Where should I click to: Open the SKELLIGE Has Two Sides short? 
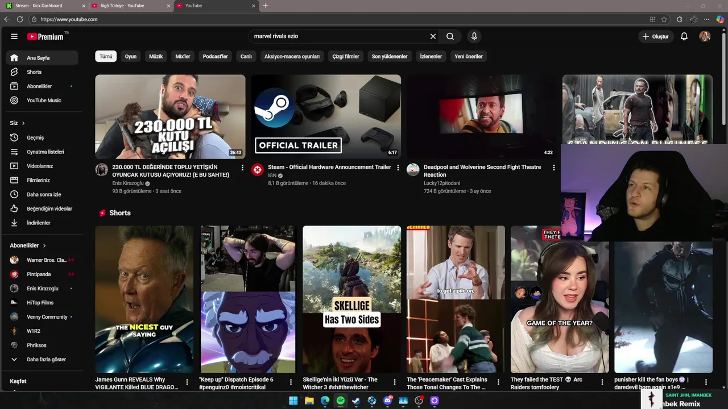point(351,299)
